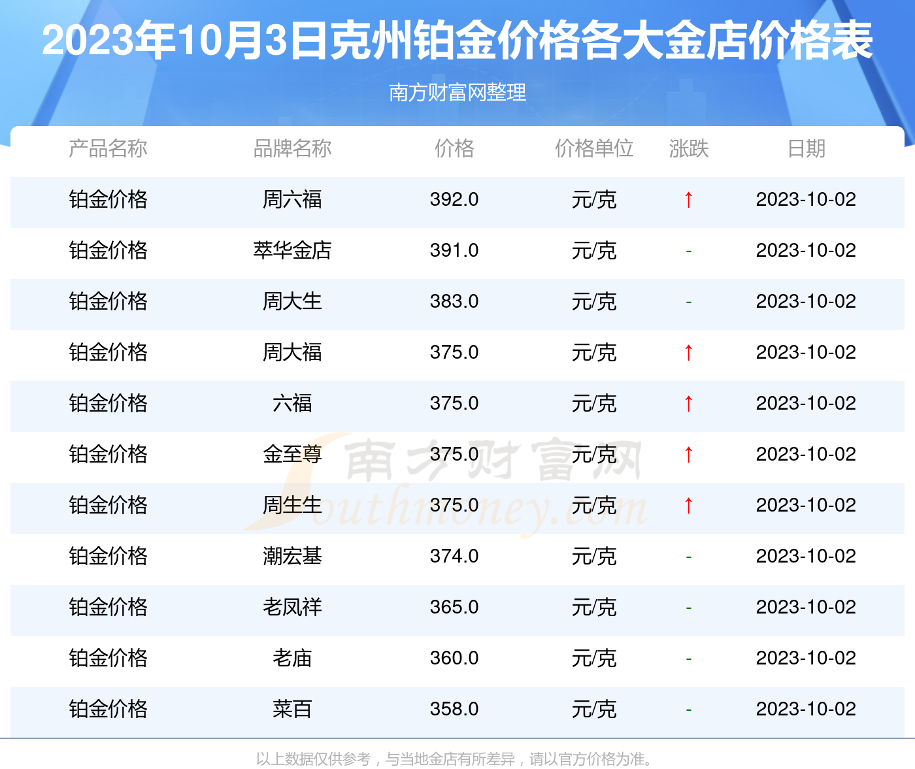Click the 375.0 price for 周生生
The image size is (915, 769).
(454, 506)
